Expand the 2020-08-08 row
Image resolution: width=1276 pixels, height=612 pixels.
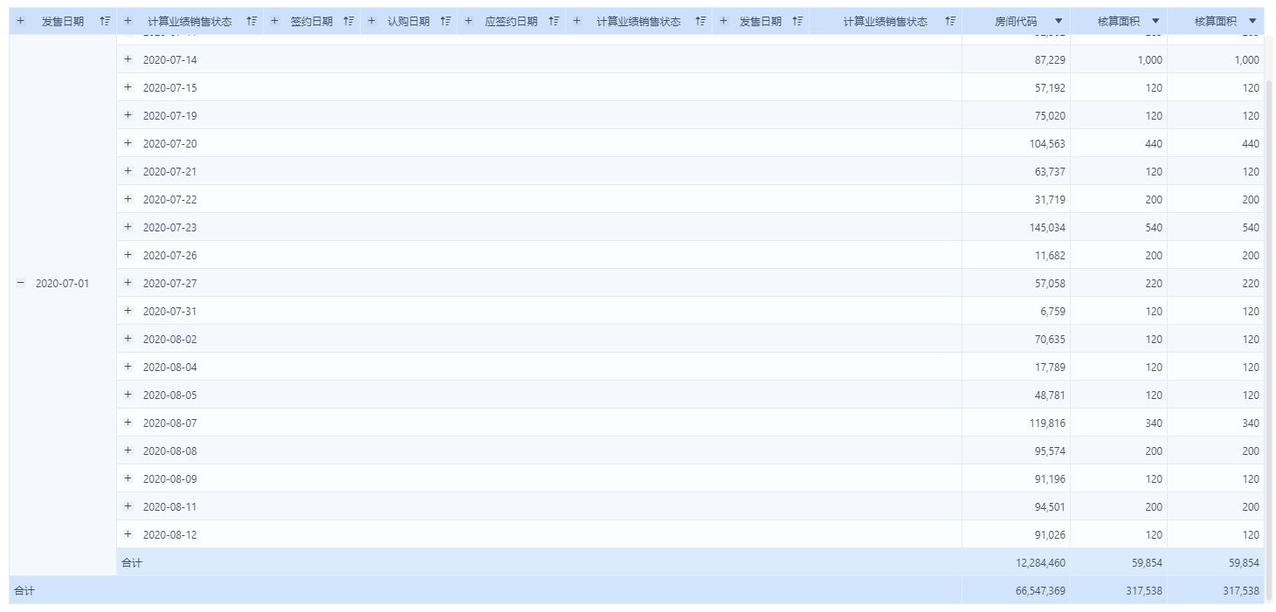pyautogui.click(x=128, y=450)
